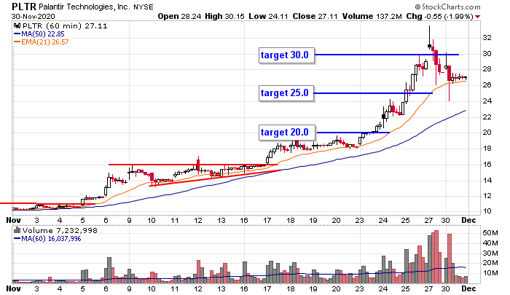The height and width of the screenshot is (295, 510).
Task: Click the 10 price axis label
Action: click(487, 211)
